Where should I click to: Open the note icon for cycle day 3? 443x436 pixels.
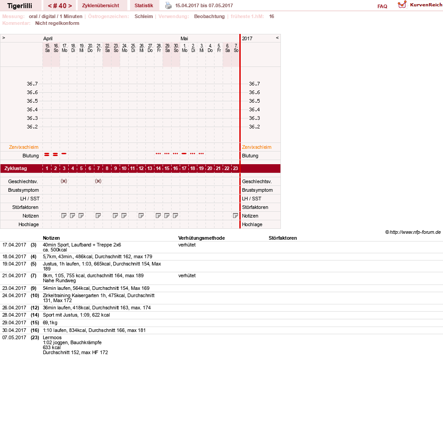pos(64,216)
